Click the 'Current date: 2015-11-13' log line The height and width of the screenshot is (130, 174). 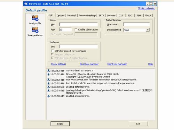point(79,70)
